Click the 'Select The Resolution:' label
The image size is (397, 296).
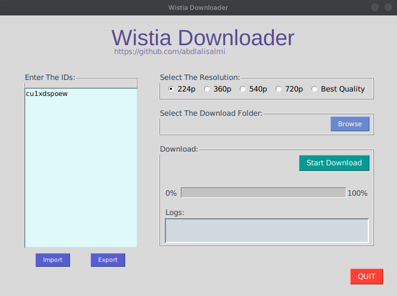coord(200,77)
